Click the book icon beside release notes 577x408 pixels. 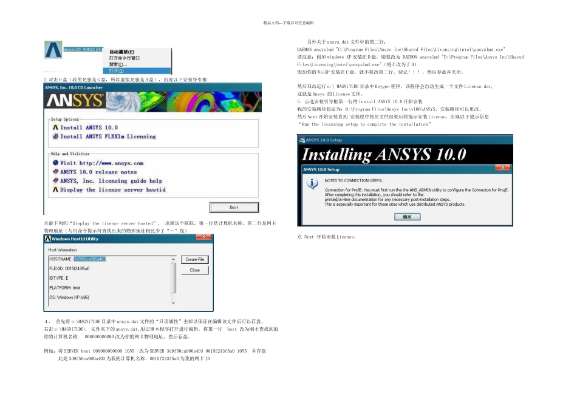(55, 172)
